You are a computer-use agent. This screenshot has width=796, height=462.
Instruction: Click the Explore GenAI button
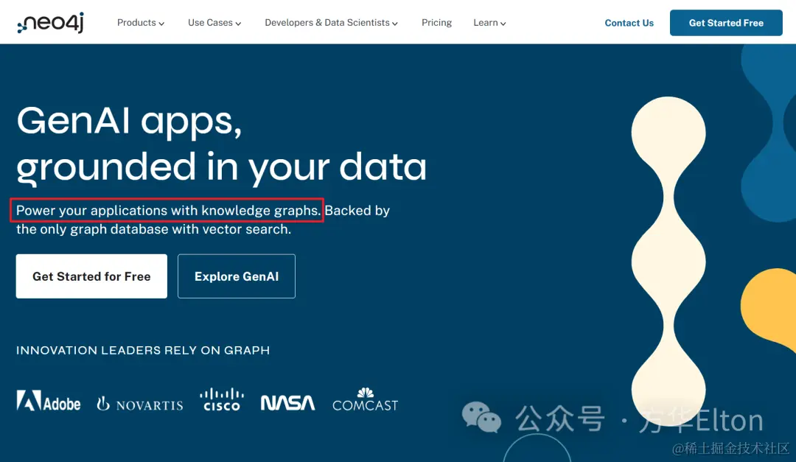[237, 276]
